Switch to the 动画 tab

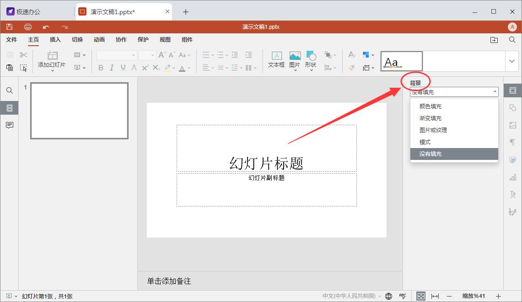tap(99, 40)
